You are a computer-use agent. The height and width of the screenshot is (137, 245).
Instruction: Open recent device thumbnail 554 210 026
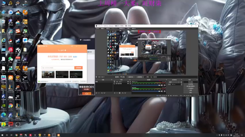click(x=62, y=74)
